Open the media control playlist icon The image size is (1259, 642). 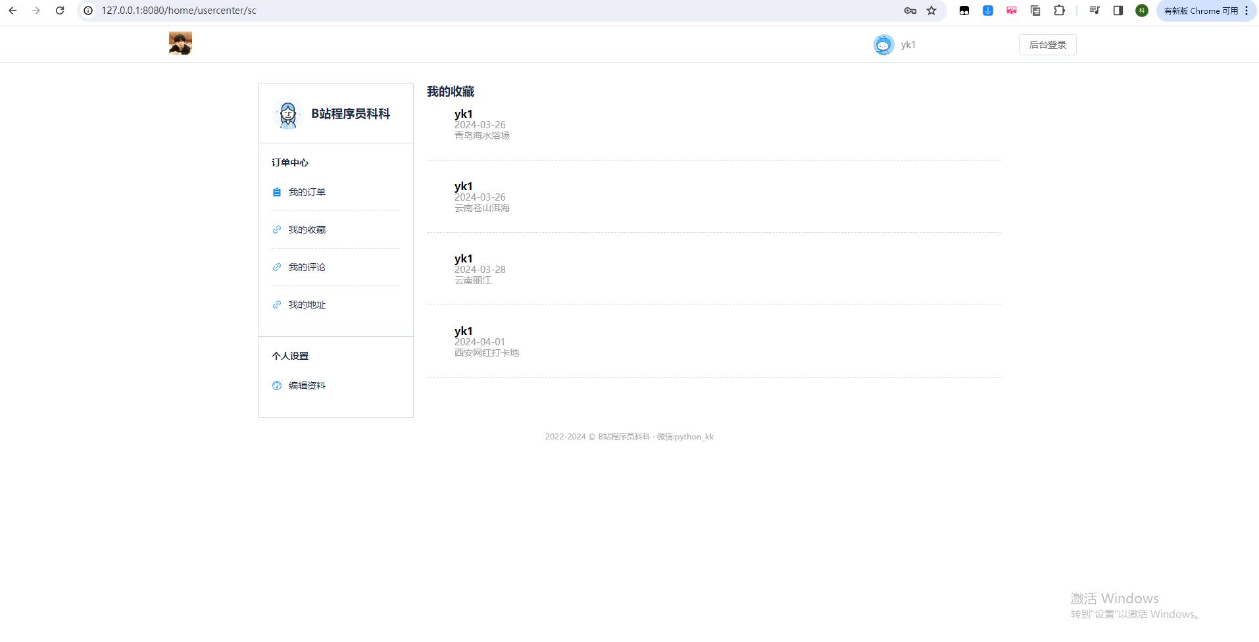pos(1095,11)
